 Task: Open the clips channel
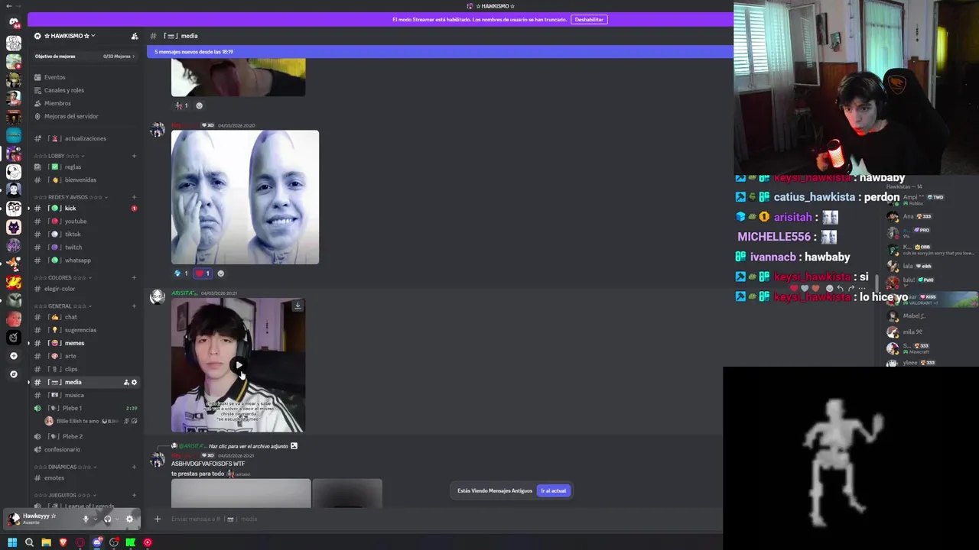[x=71, y=369]
